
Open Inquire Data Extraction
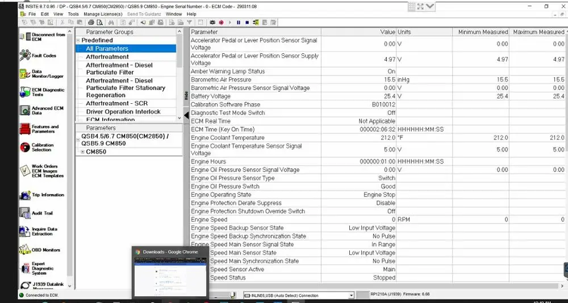pyautogui.click(x=39, y=232)
